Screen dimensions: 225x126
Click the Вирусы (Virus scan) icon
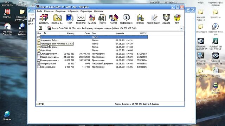point(140,19)
